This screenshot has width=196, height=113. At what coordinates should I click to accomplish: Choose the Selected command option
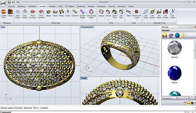[x=28, y=108]
